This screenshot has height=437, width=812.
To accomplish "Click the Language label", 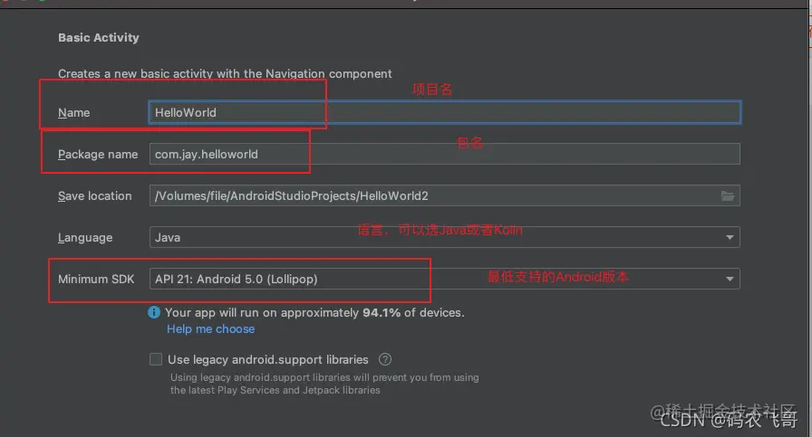I will [x=85, y=238].
